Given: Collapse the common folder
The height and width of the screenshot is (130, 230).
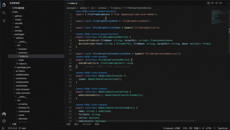Looking at the screenshot, I should pyautogui.click(x=23, y=53).
